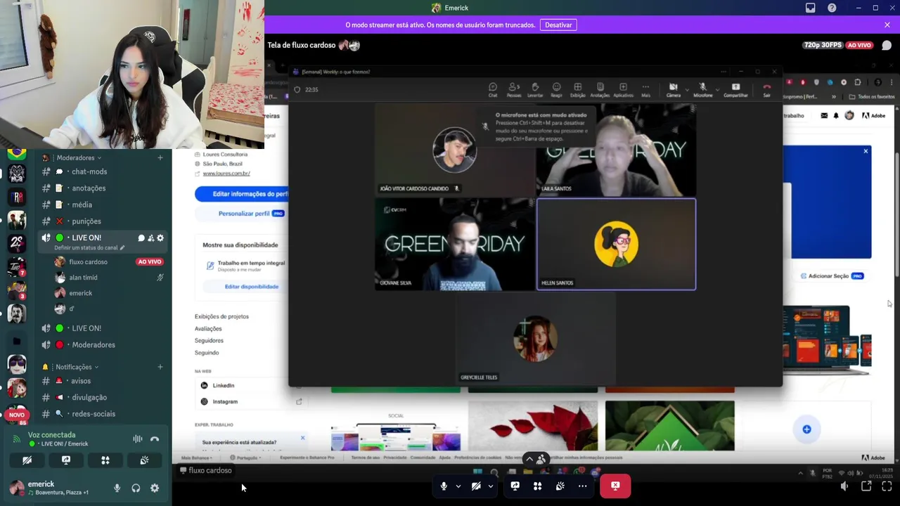Screen dimensions: 900x506
Task: Open microphone options dropdown arrow
Action: pos(458,486)
